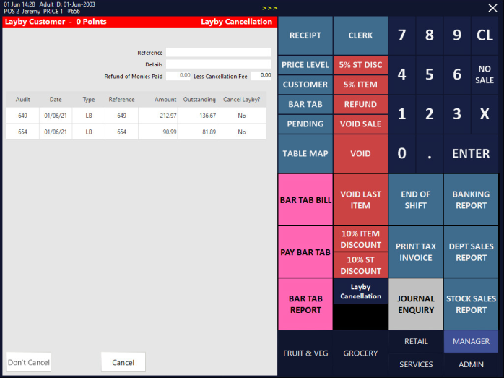Select PAY BAR TAB
Screen dimensions: 504x378
tap(305, 252)
